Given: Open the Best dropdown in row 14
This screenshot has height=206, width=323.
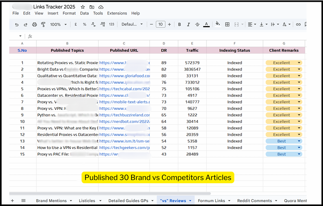Looking at the screenshot, I should 284,148.
